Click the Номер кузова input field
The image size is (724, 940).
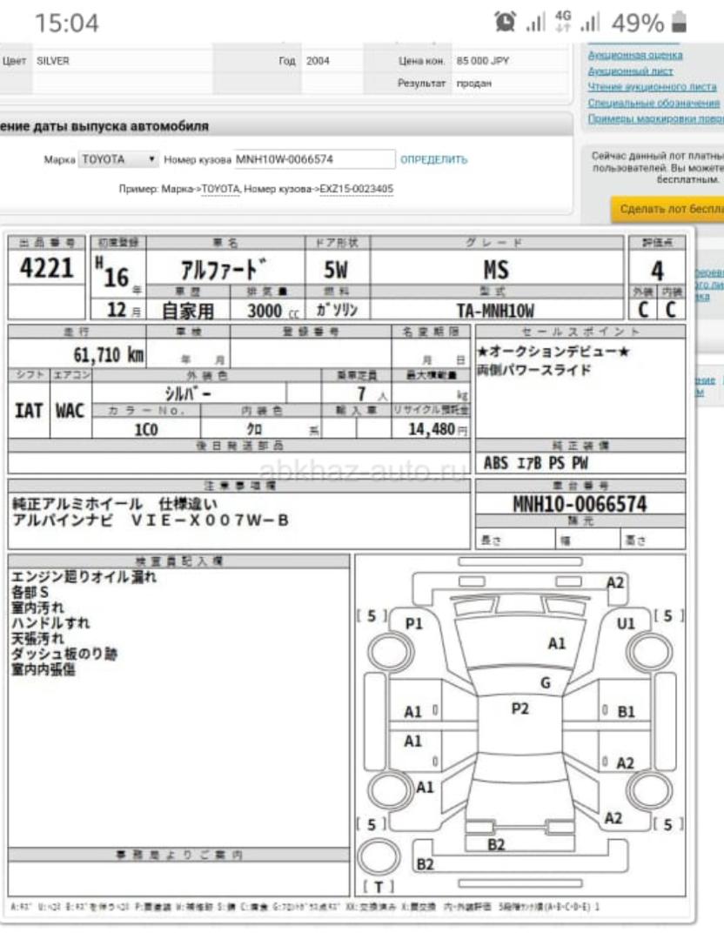pos(313,160)
